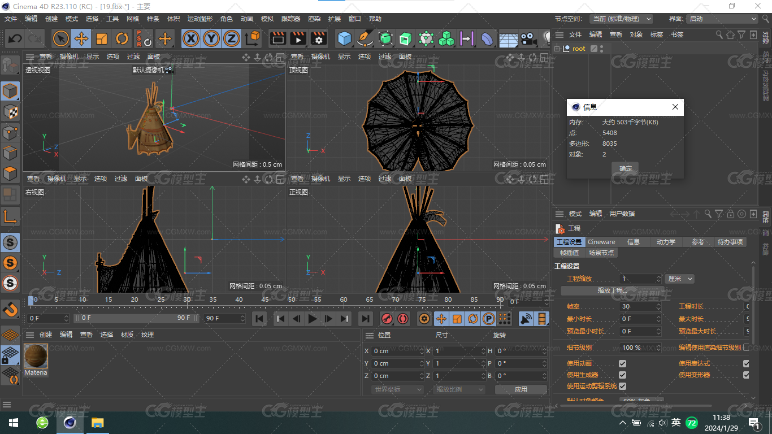Open File Explorer from Windows taskbar
The height and width of the screenshot is (434, 772).
pos(97,423)
